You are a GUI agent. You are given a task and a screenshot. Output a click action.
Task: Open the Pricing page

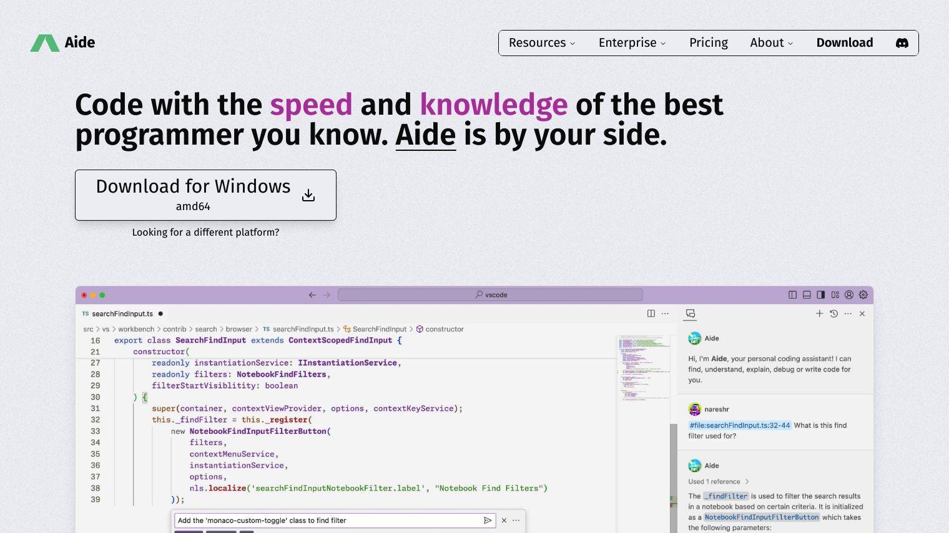click(x=709, y=43)
